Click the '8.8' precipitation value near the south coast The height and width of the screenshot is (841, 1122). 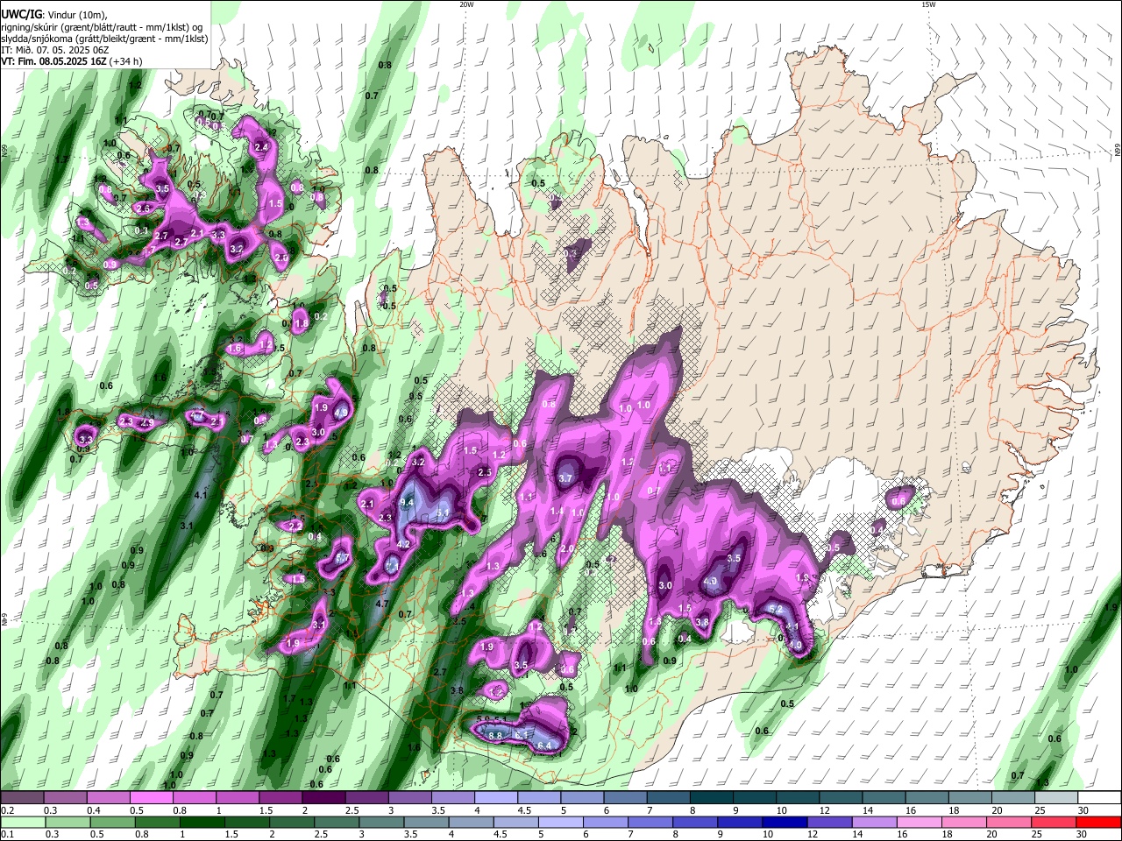(x=495, y=736)
